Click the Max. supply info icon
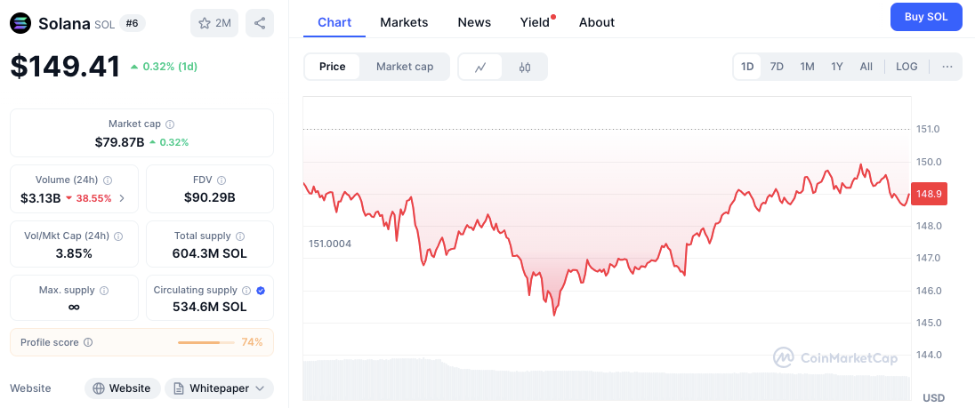 pyautogui.click(x=104, y=290)
